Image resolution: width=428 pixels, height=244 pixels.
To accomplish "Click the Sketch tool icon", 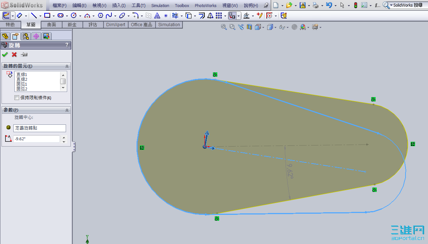I will (6, 16).
